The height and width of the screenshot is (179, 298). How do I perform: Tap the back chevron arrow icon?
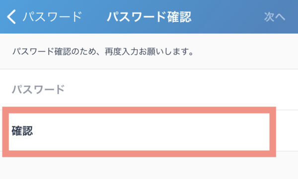coord(11,17)
